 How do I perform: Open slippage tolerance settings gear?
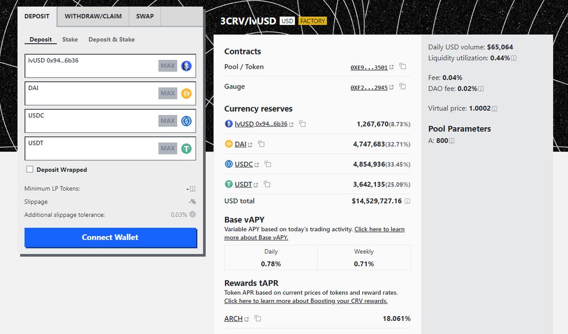(193, 214)
